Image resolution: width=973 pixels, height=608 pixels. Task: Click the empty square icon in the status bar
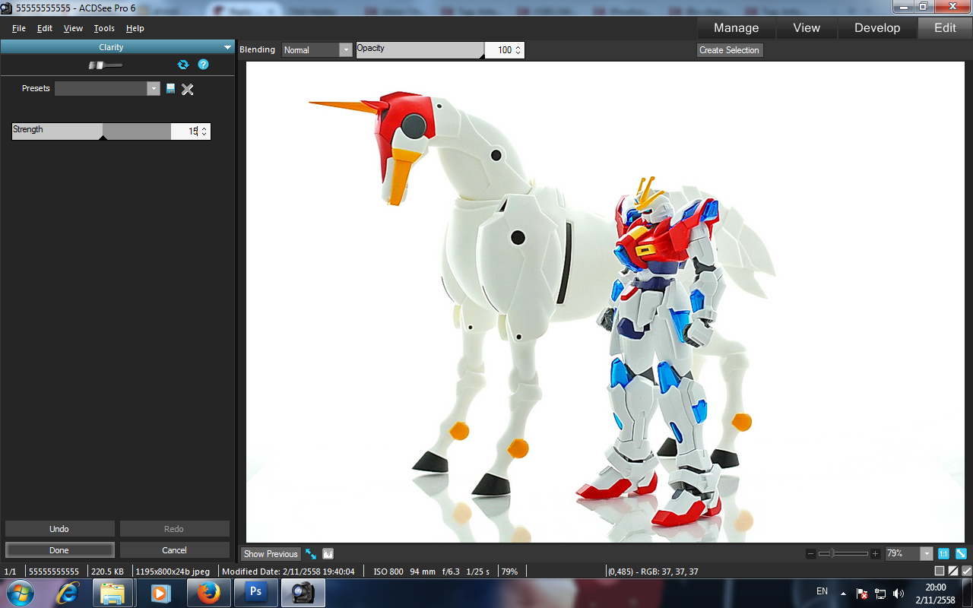coord(940,571)
